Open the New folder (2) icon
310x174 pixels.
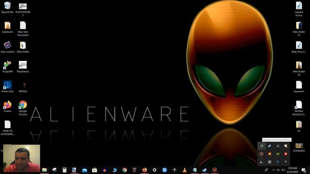click(x=299, y=69)
